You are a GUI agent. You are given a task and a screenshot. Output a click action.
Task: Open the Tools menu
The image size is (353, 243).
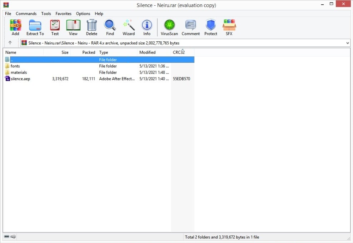(x=46, y=14)
